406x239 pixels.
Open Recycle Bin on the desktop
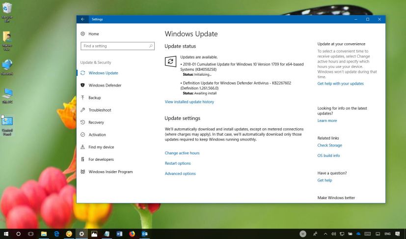pyautogui.click(x=7, y=12)
